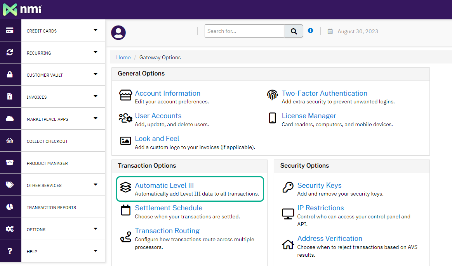The image size is (452, 266).
Task: Click the Recurring refresh-arrows icon
Action: click(x=10, y=52)
